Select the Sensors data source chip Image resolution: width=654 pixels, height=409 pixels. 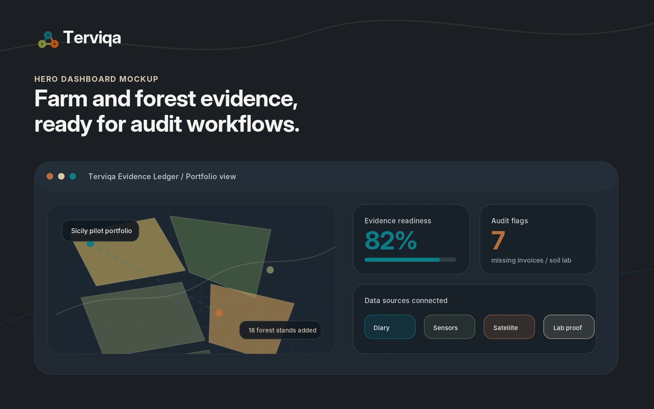tap(450, 327)
